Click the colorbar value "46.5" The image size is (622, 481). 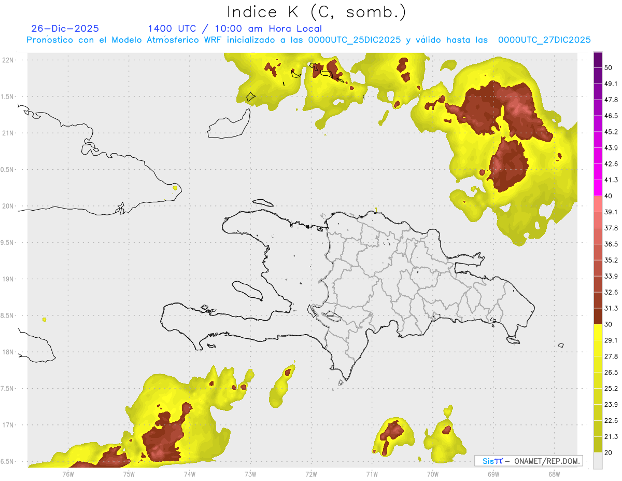[611, 116]
